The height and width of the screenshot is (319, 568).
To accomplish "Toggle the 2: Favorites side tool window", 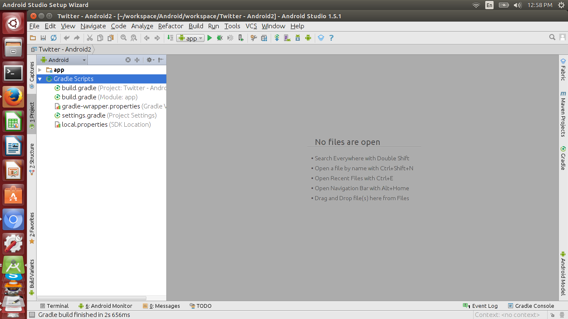I will (x=32, y=228).
